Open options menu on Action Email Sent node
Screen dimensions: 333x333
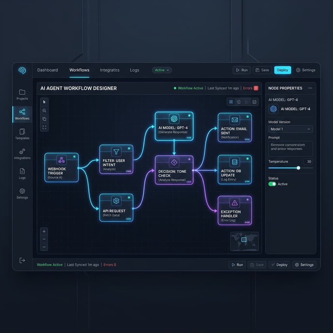(x=247, y=140)
